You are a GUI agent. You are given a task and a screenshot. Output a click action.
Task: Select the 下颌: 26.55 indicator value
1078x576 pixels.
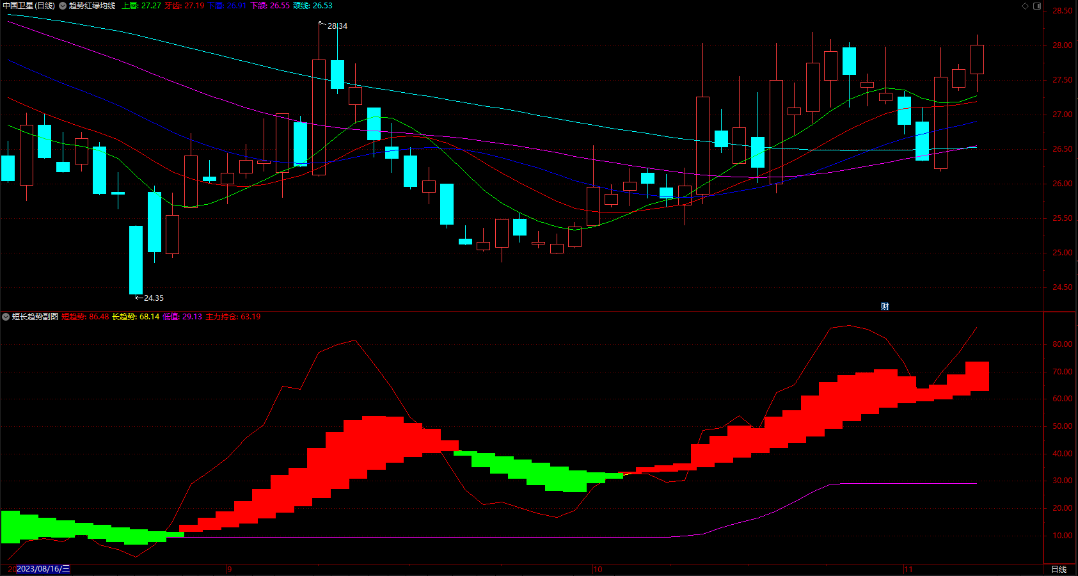[x=270, y=6]
